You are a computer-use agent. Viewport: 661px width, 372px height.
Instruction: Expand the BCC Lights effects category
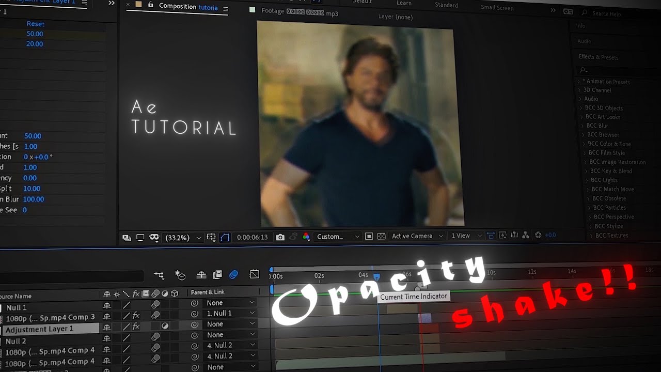point(586,180)
